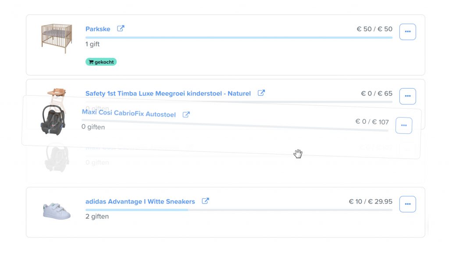The image size is (449, 254).
Task: Open the more options menu for Safety 1st Timba
Action: 407,96
